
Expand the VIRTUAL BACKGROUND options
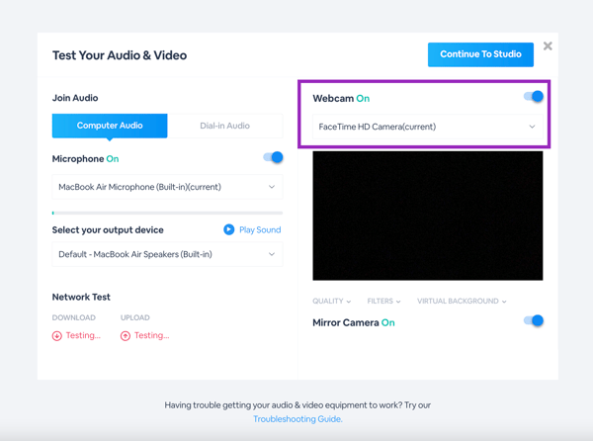click(462, 301)
